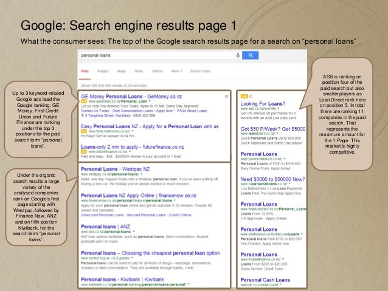This screenshot has width=388, height=291.
Task: Click Credit Criteria sitelink
Action: coord(180,215)
